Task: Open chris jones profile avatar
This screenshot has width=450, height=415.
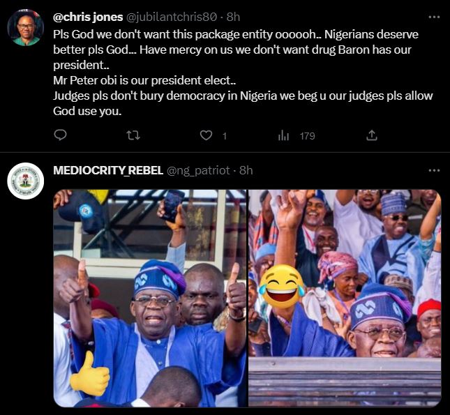Action: (x=26, y=29)
